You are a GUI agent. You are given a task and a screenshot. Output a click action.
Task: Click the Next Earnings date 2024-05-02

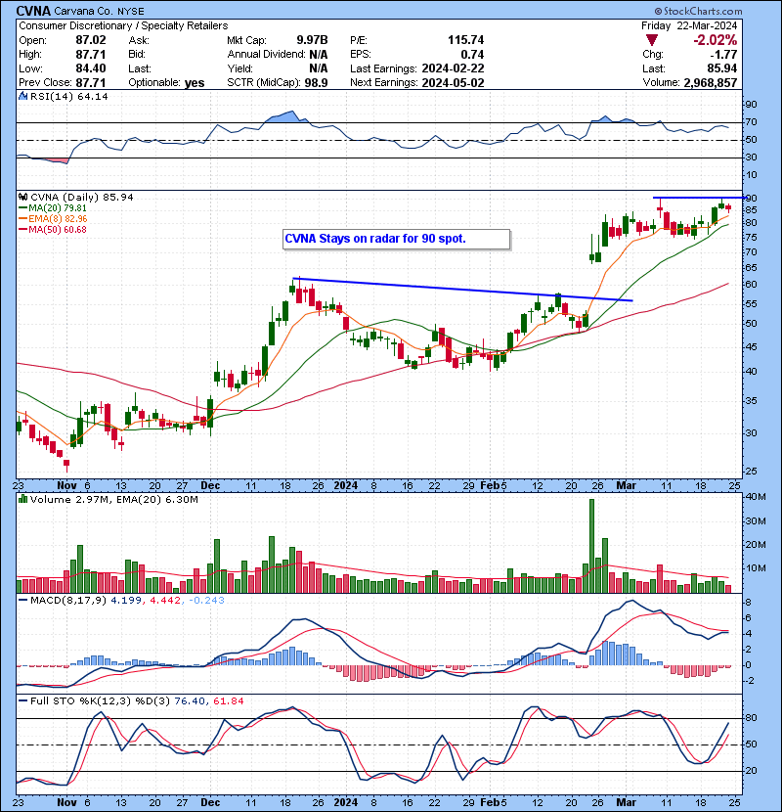(x=453, y=83)
